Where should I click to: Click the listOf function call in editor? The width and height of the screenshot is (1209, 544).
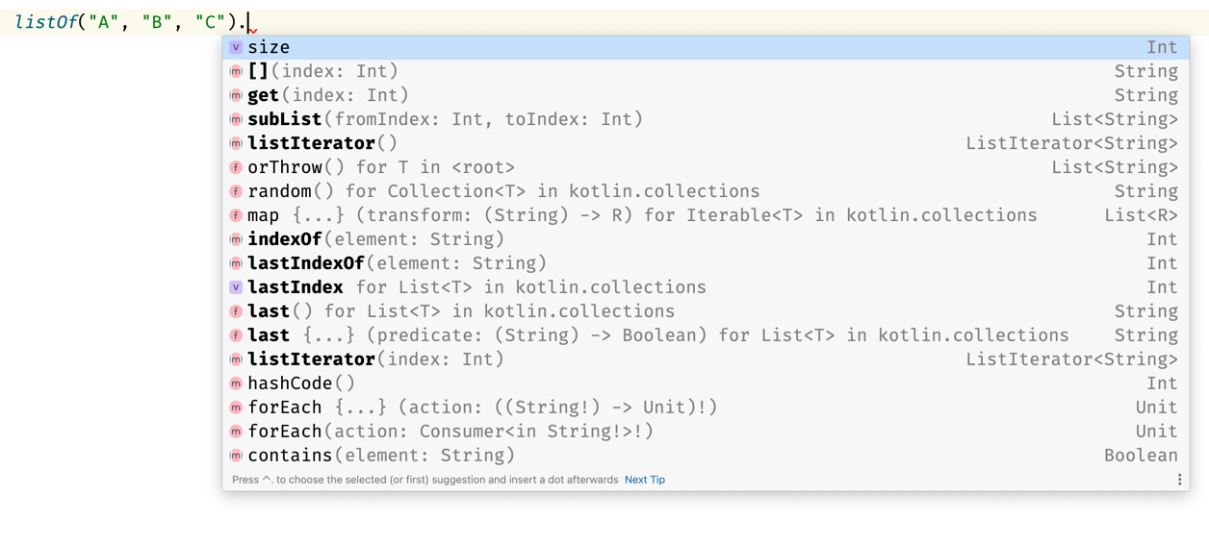(46, 22)
